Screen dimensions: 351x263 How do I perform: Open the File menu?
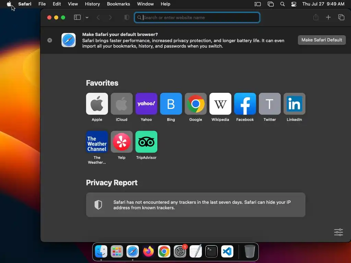pos(42,4)
